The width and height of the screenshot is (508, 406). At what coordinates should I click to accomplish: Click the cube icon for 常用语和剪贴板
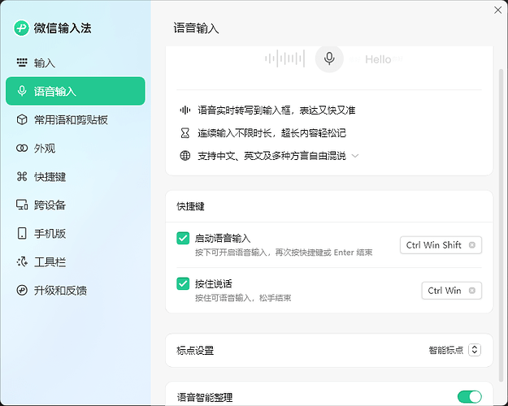(22, 120)
